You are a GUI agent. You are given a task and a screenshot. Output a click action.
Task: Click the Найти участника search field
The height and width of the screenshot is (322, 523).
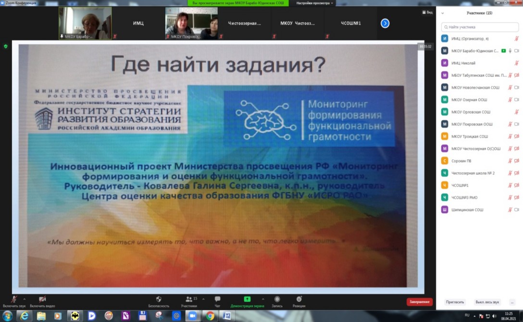tap(479, 27)
